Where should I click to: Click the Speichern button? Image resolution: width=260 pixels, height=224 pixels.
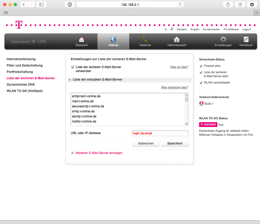tap(175, 143)
